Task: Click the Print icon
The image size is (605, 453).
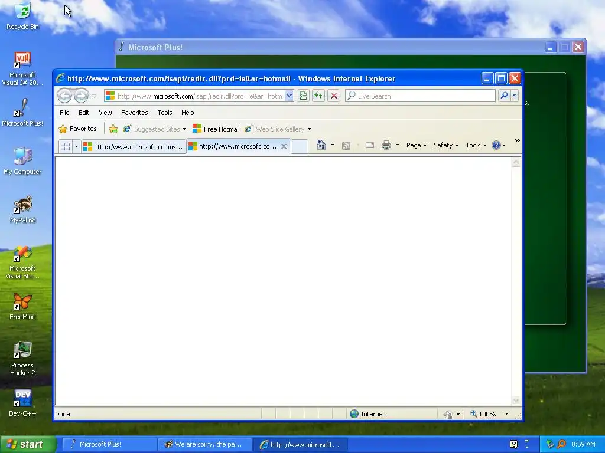Action: tap(386, 145)
